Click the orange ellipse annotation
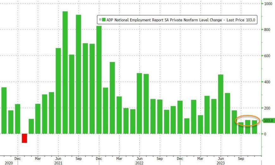275x165 pixels. [247, 121]
